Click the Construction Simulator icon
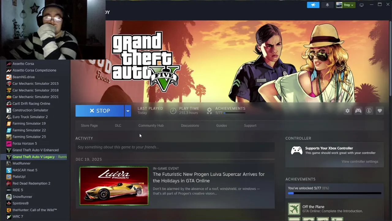The width and height of the screenshot is (392, 221). pyautogui.click(x=9, y=110)
